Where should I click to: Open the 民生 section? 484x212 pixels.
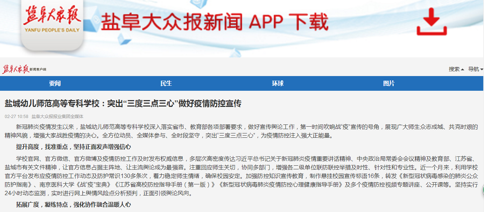[x=166, y=84]
